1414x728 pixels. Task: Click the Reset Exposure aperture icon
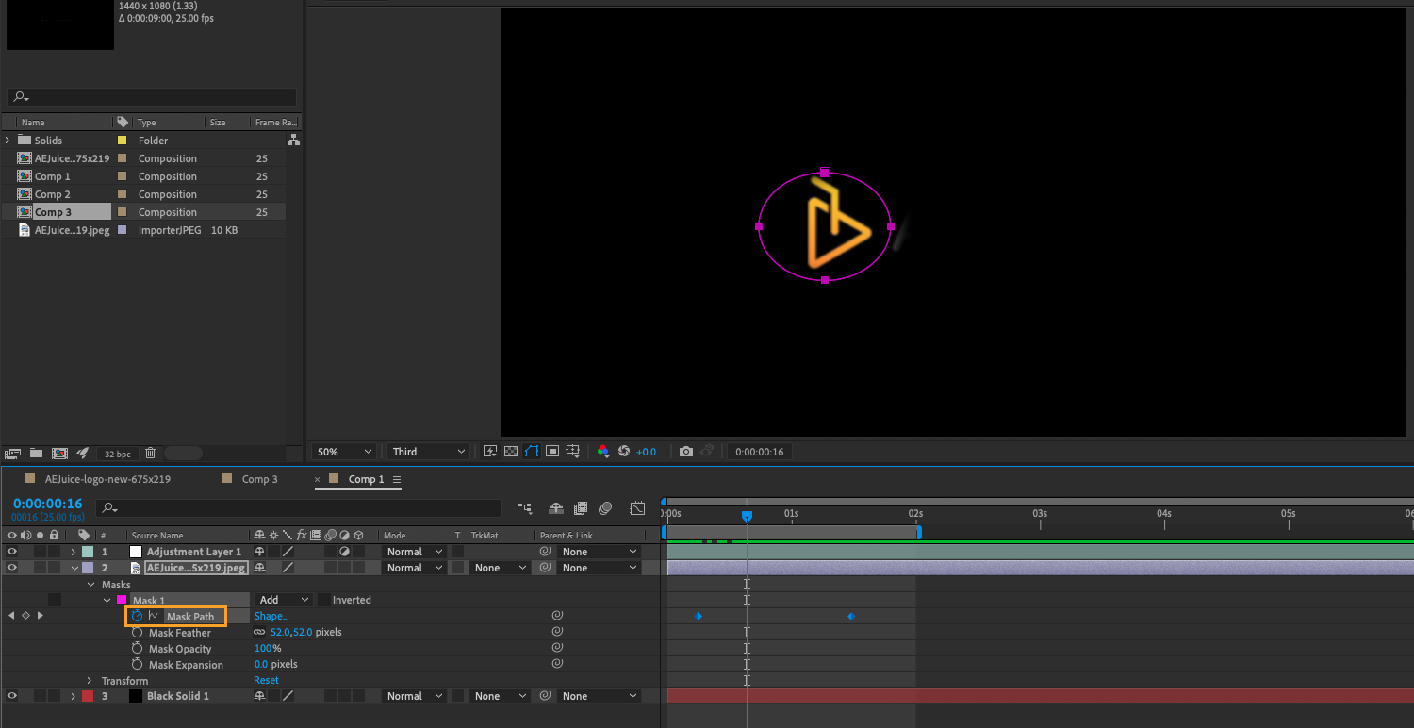(623, 452)
